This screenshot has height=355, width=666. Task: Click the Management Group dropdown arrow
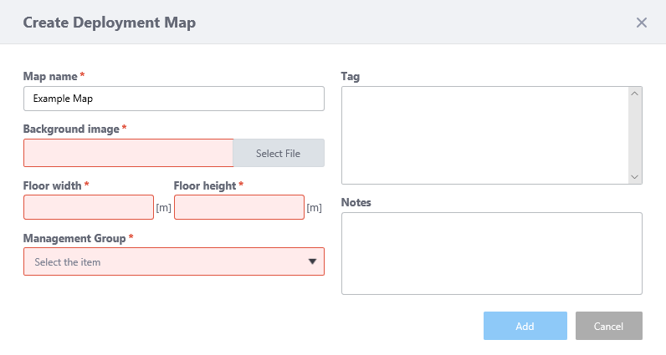(312, 261)
